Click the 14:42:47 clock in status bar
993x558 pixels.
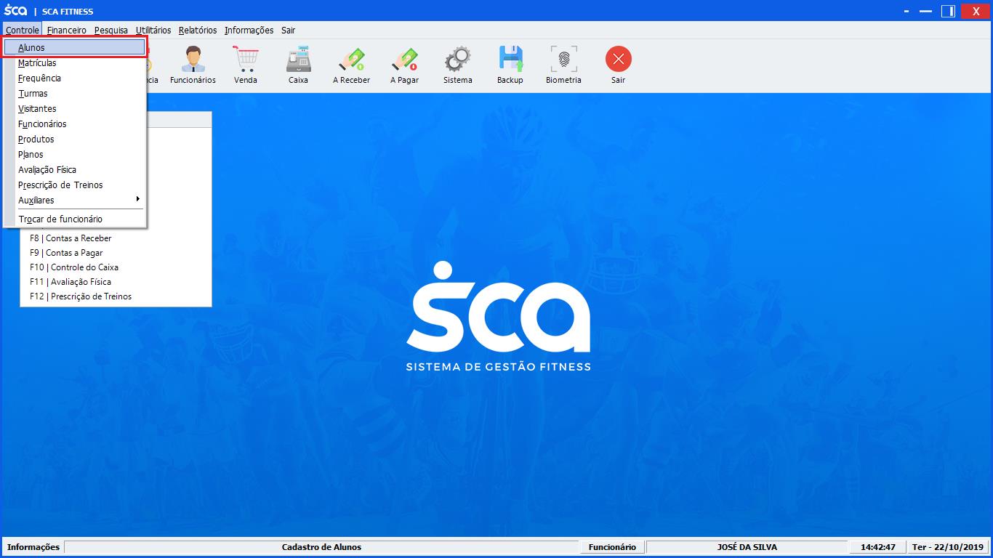(x=878, y=547)
